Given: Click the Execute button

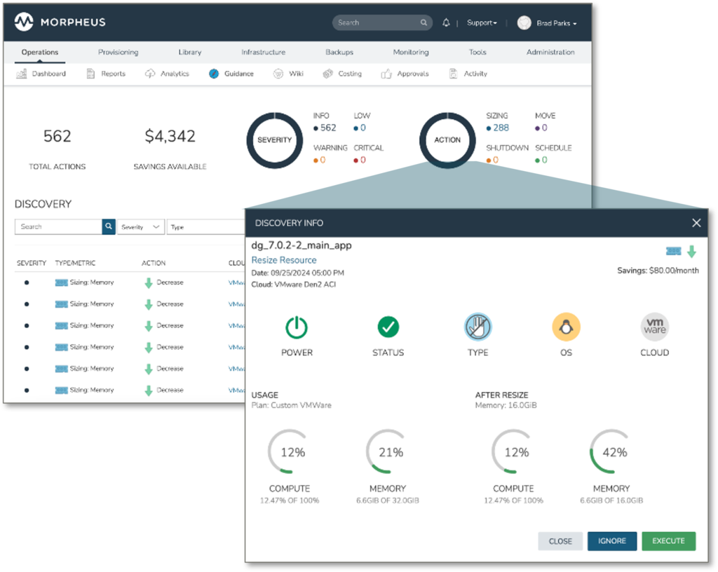Looking at the screenshot, I should (668, 541).
